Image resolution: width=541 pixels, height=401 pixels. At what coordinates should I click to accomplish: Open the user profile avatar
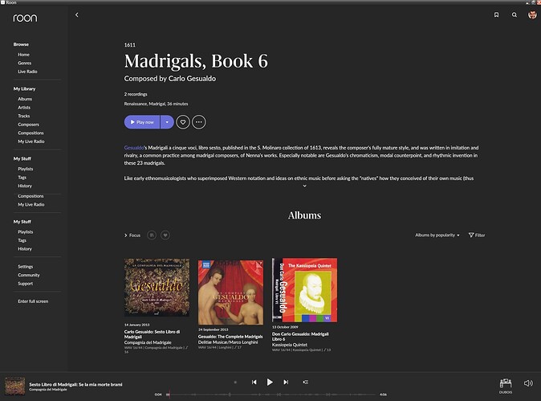[x=532, y=14]
